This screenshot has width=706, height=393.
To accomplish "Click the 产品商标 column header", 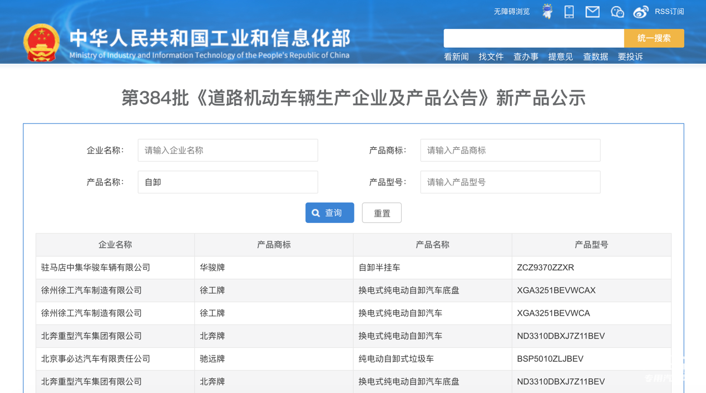I will click(274, 245).
